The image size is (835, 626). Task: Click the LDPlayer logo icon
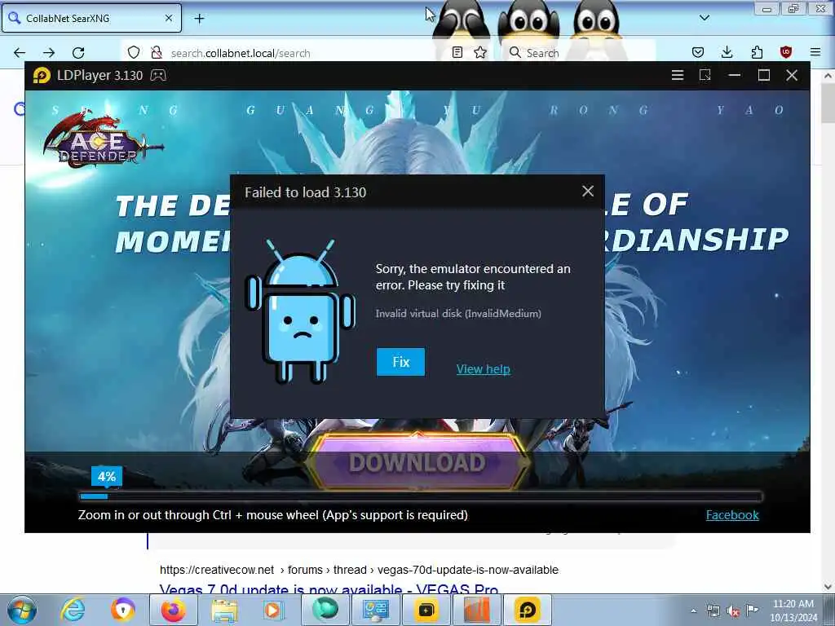click(x=42, y=76)
